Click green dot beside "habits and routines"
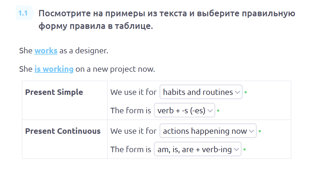This screenshot has height=169, width=319. pyautogui.click(x=246, y=92)
